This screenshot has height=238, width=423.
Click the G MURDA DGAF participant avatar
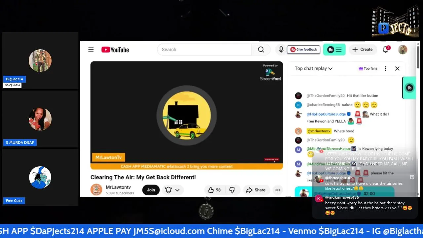pos(40,119)
